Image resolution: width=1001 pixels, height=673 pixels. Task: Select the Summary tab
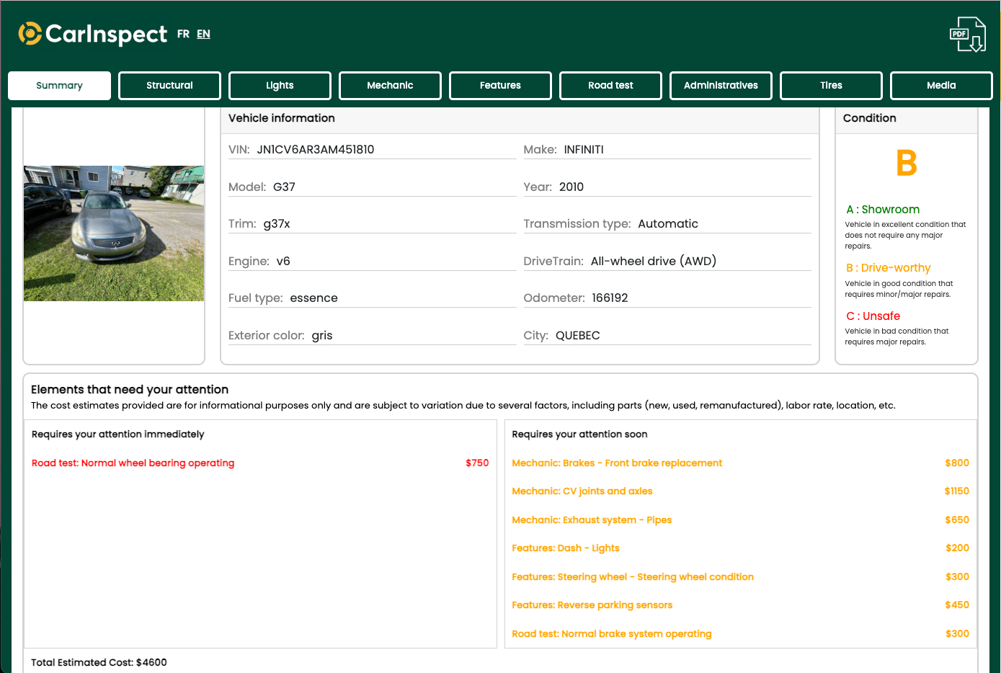(59, 85)
